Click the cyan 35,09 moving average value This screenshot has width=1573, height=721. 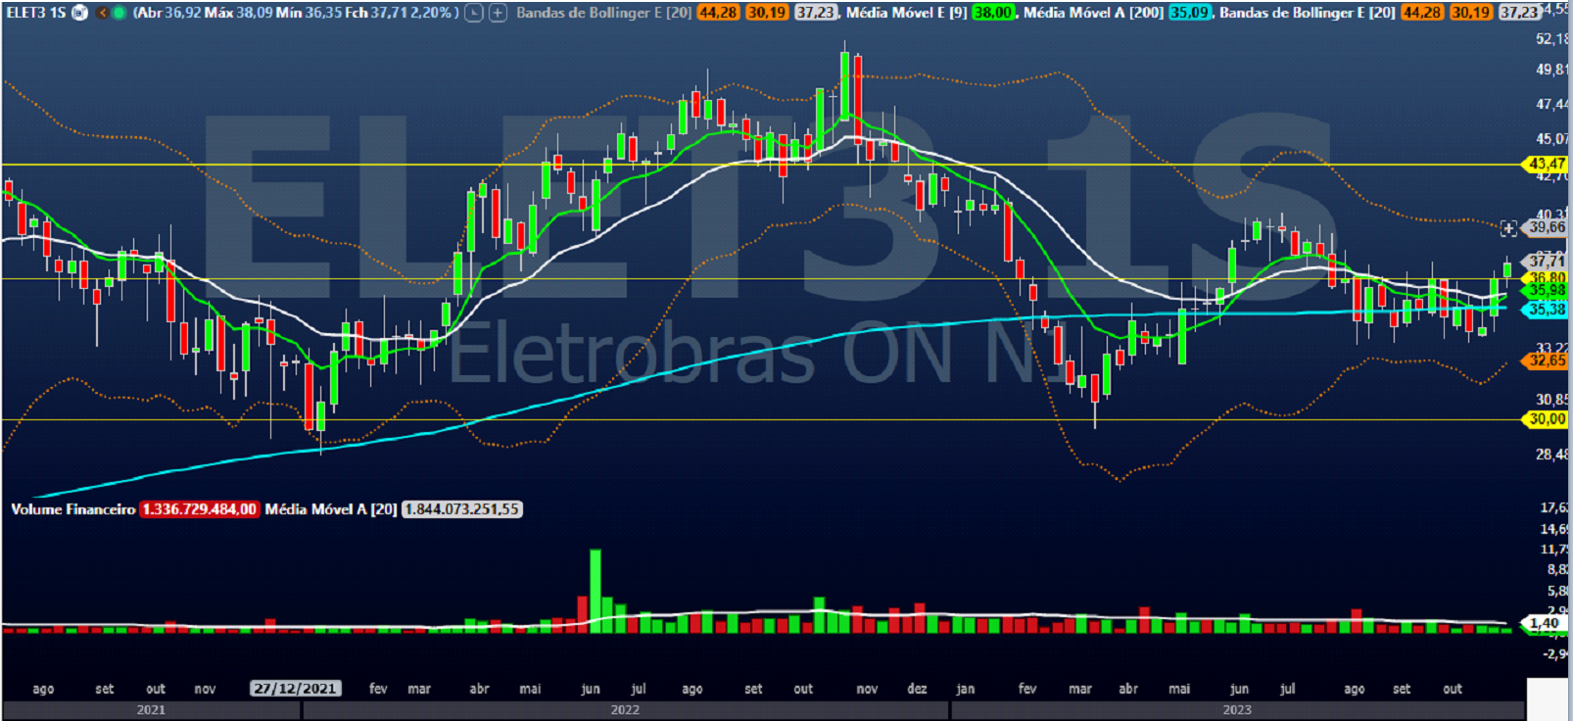[x=1189, y=13]
